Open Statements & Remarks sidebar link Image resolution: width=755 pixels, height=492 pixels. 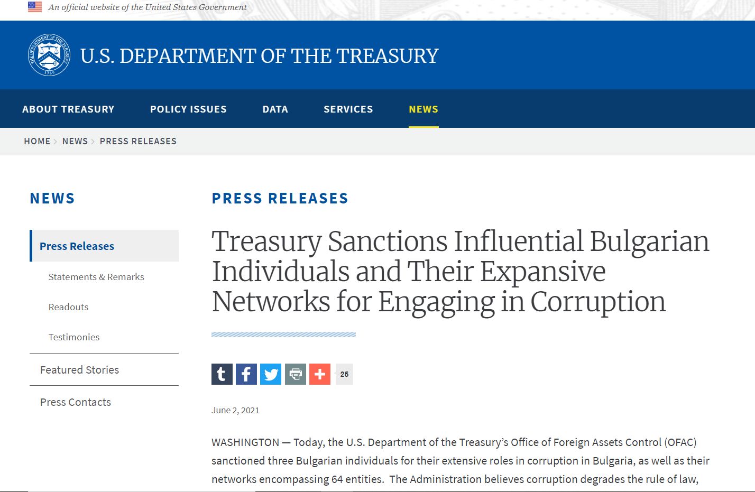(96, 277)
